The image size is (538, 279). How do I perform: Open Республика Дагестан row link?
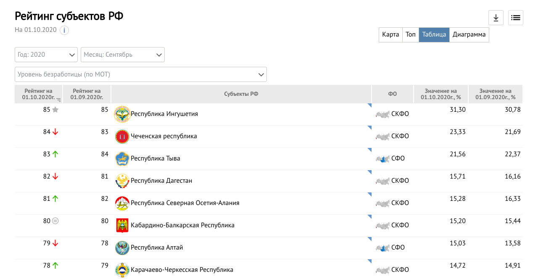click(x=161, y=181)
